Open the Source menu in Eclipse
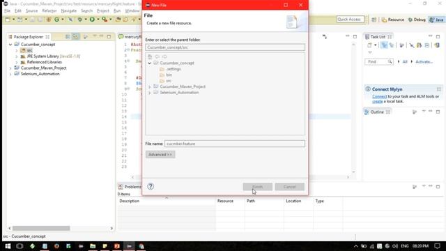 click(31, 11)
